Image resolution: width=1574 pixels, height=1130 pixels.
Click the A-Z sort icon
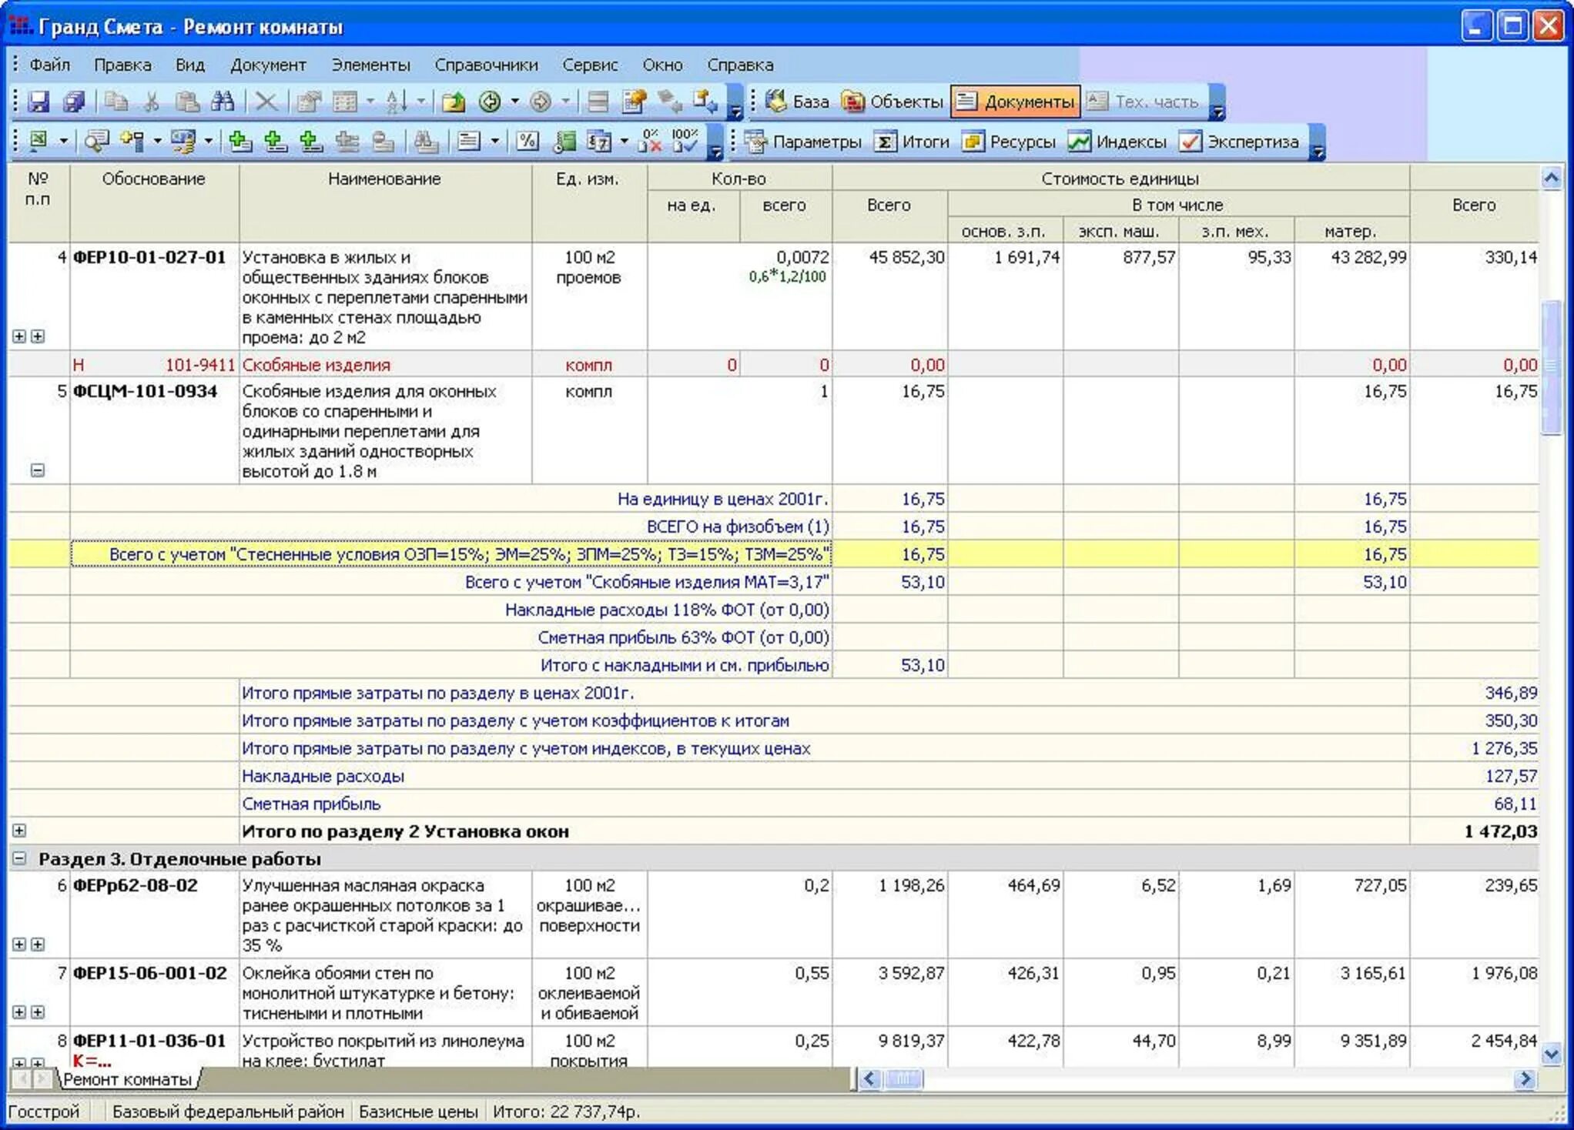click(x=396, y=102)
